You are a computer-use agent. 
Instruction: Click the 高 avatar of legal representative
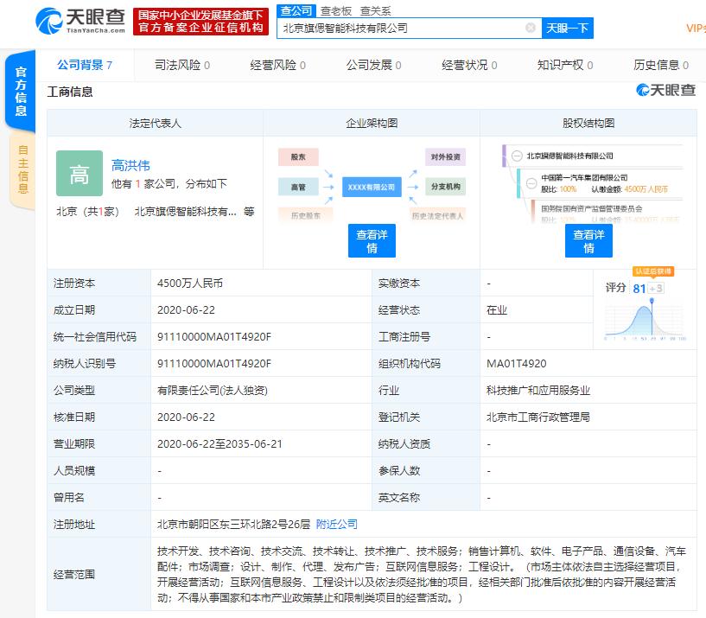[x=79, y=174]
